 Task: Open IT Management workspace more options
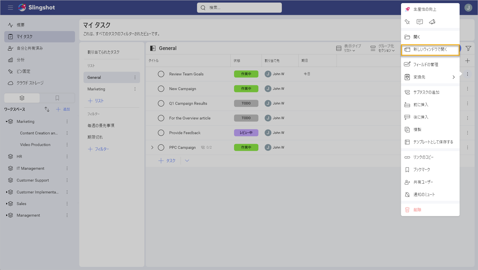point(67,168)
